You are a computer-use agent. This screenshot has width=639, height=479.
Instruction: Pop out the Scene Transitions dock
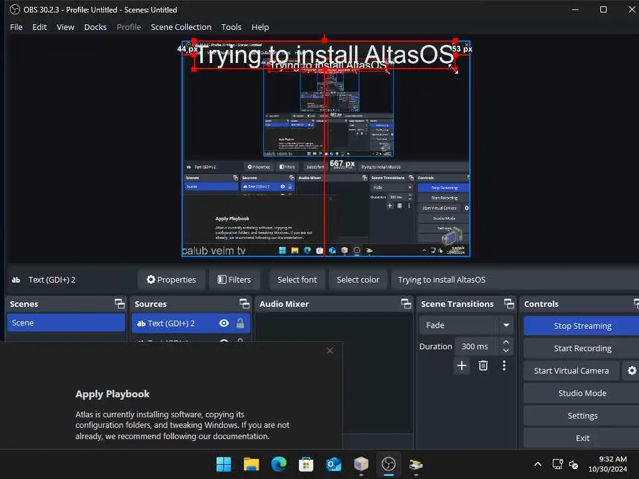509,304
